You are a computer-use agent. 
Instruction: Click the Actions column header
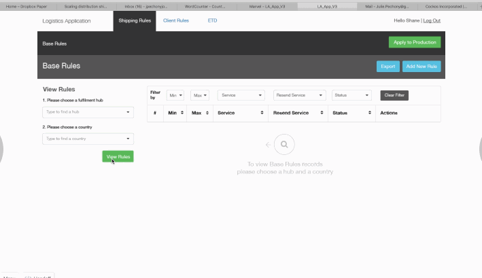(x=389, y=113)
